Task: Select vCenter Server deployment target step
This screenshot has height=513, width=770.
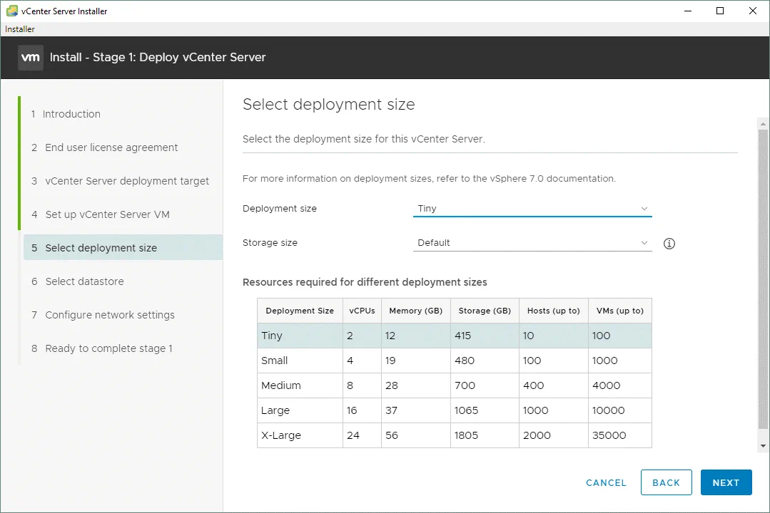Action: (127, 181)
